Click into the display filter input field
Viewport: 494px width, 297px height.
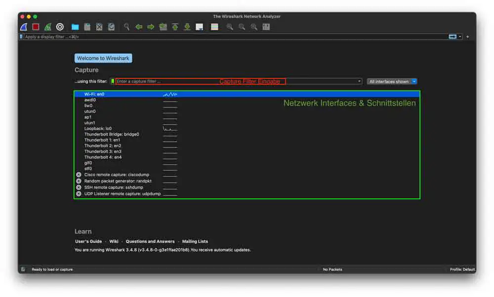click(236, 37)
